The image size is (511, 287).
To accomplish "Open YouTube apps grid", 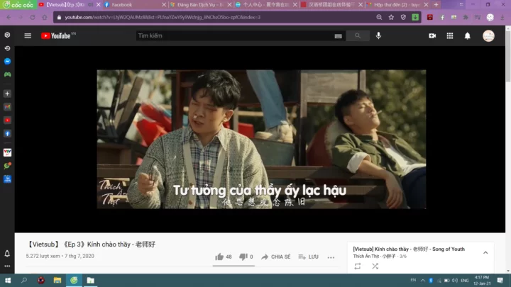I will click(450, 36).
